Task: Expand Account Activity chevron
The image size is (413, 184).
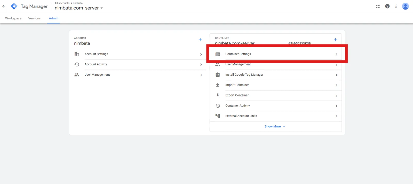Action: [x=201, y=65]
